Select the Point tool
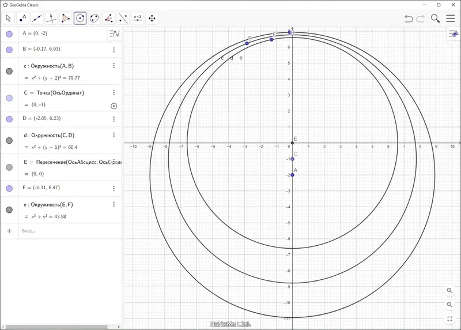 [x=22, y=18]
